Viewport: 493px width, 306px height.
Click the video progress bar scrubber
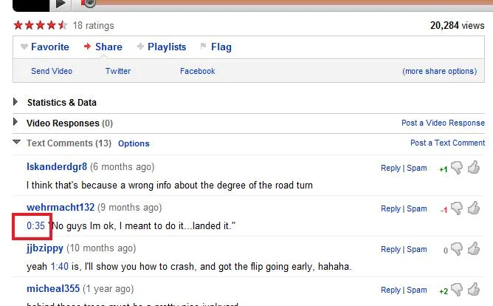89,3
